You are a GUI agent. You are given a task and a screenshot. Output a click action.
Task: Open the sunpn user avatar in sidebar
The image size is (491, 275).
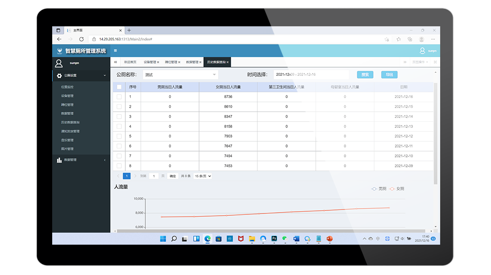[x=58, y=63]
